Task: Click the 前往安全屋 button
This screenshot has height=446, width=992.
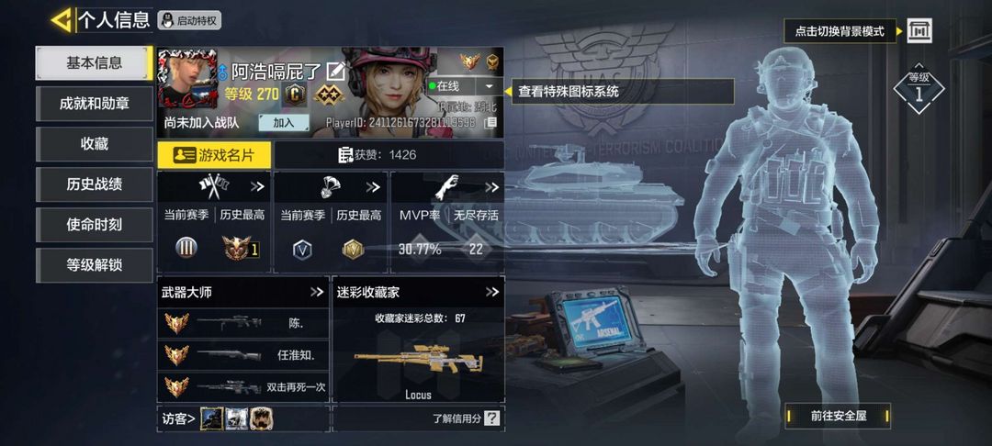Action: 838,416
